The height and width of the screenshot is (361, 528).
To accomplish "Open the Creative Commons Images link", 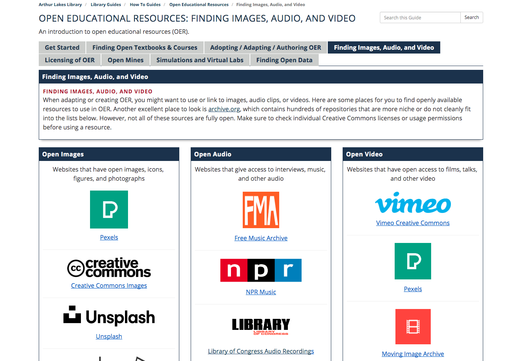I will tap(109, 285).
